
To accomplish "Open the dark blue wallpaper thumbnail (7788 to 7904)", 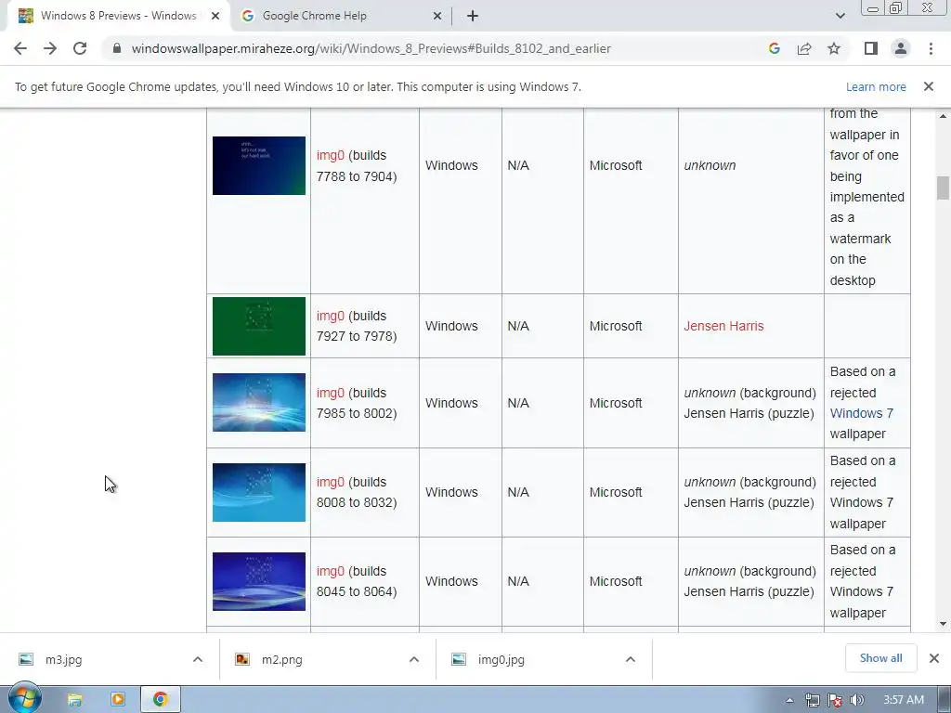I will point(259,165).
